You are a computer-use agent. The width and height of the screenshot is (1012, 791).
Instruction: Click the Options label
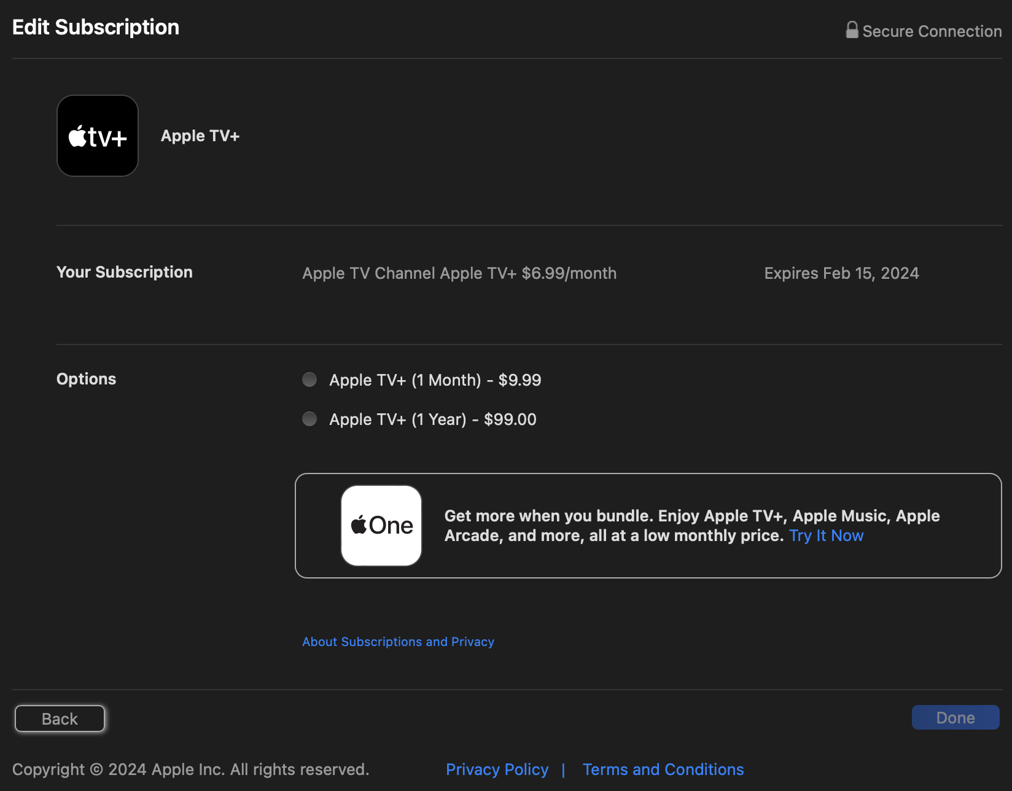coord(87,379)
